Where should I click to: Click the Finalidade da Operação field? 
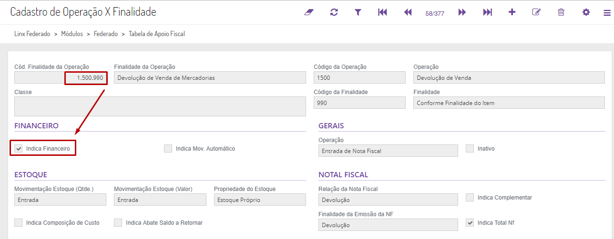click(210, 78)
